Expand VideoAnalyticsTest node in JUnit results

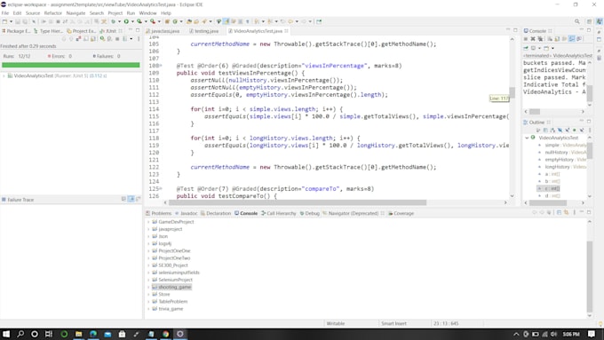click(x=4, y=75)
